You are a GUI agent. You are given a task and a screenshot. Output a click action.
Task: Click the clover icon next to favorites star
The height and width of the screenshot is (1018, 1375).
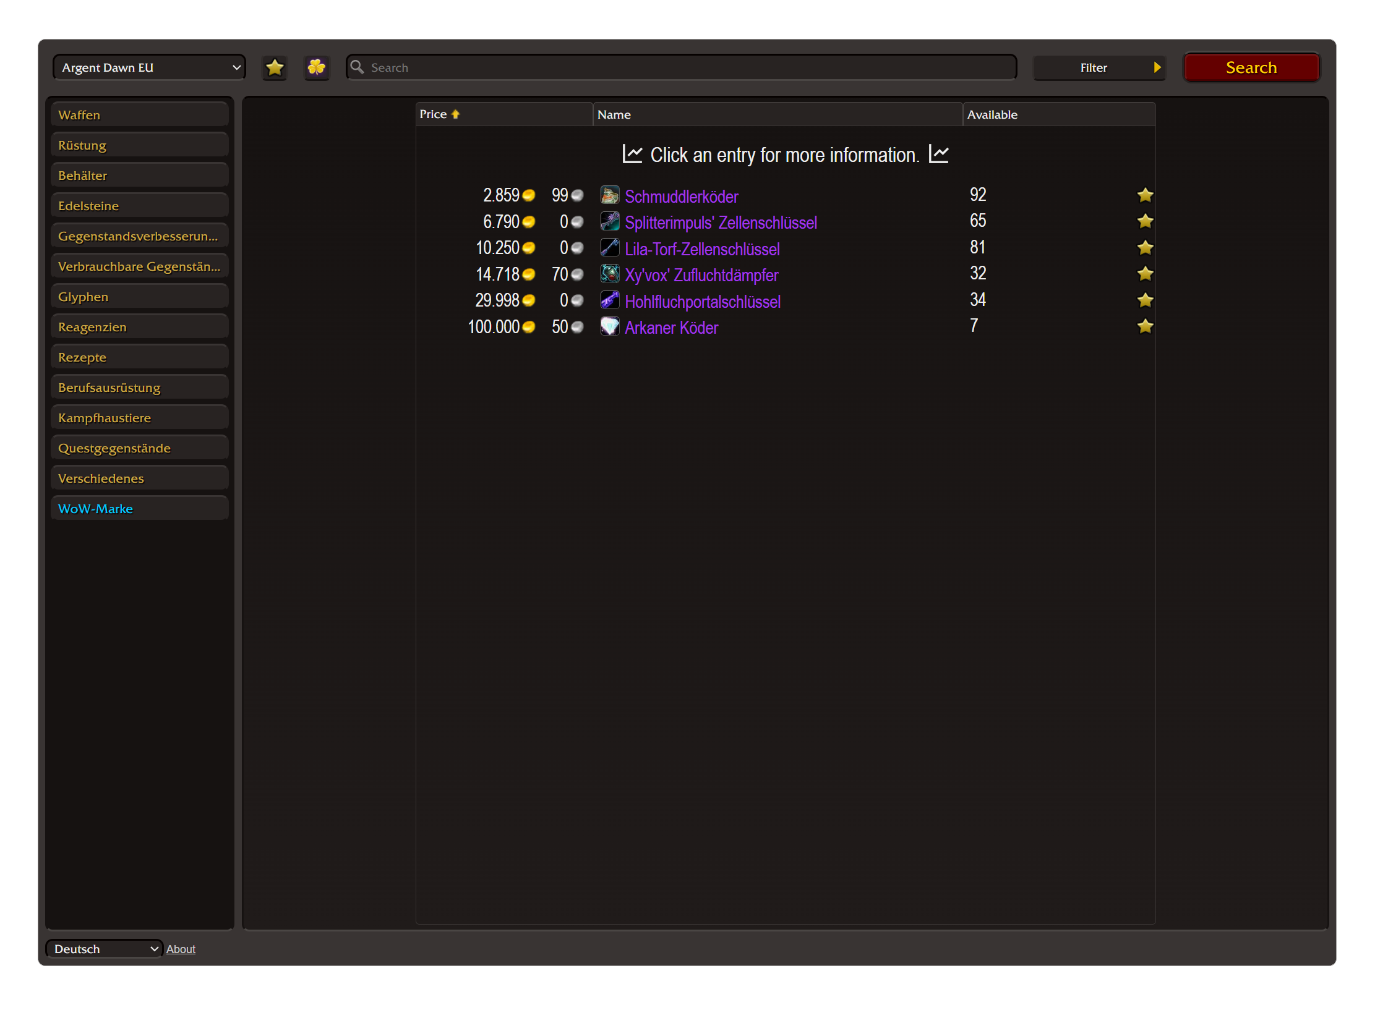tap(317, 67)
